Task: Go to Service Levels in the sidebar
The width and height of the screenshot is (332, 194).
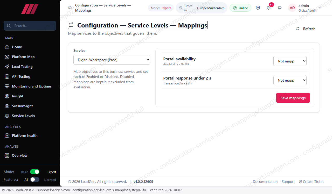Action: click(x=30, y=116)
